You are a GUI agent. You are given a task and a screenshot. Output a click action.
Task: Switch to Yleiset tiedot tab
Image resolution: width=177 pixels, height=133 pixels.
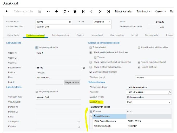click(x=13, y=35)
